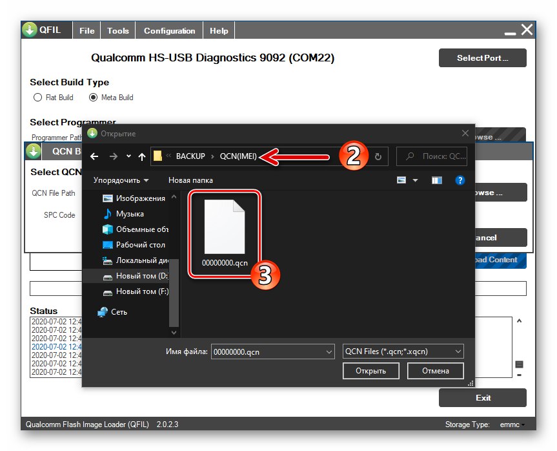
Task: Open recent locations dropdown chevron
Action: (128, 156)
